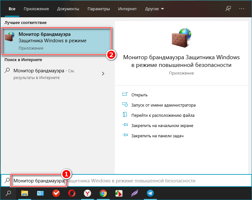Switch to the Все tab

point(12,9)
